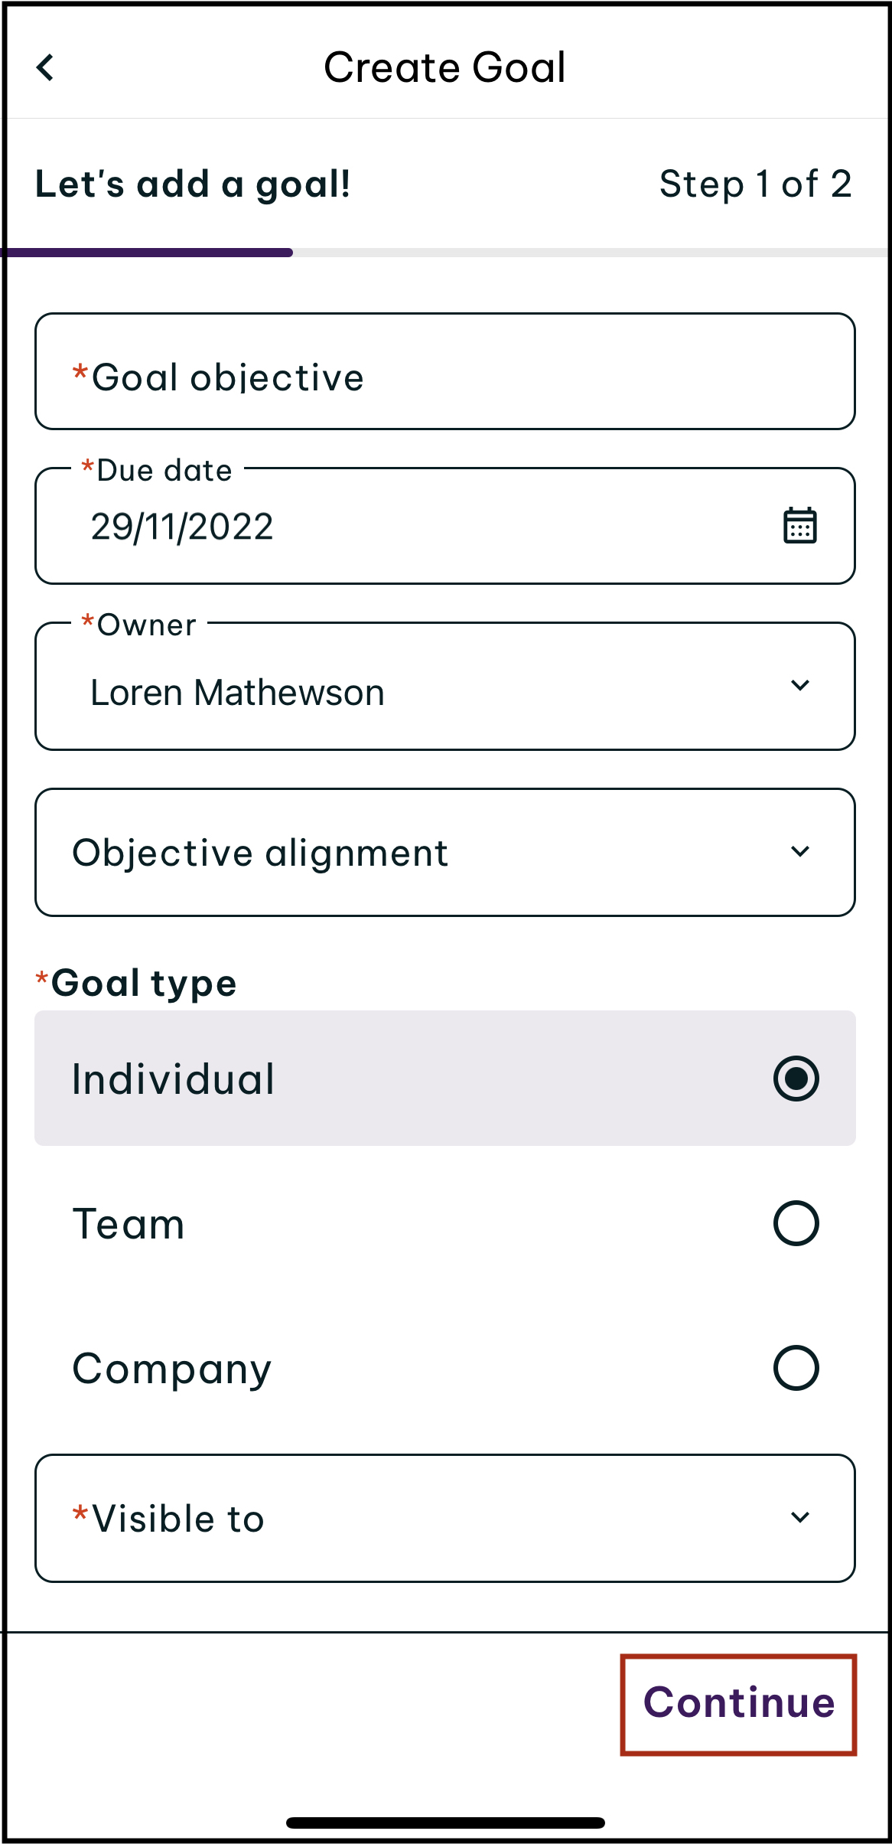This screenshot has height=1844, width=892.
Task: Select the Company radio button
Action: click(796, 1368)
